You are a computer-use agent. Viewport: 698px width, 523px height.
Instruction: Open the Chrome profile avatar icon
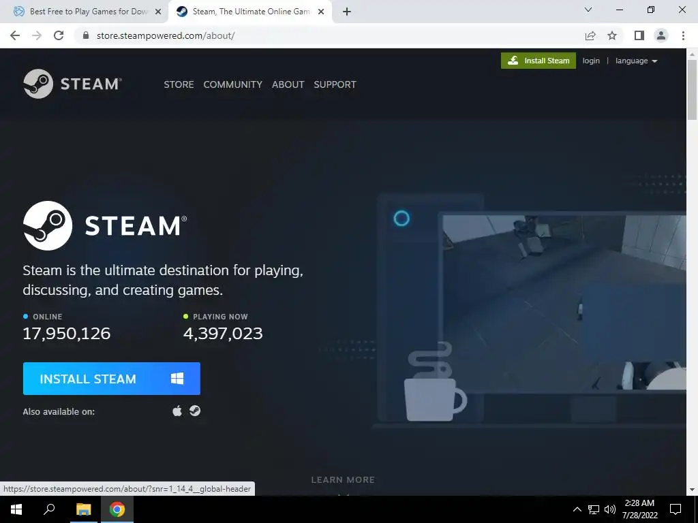(x=661, y=35)
